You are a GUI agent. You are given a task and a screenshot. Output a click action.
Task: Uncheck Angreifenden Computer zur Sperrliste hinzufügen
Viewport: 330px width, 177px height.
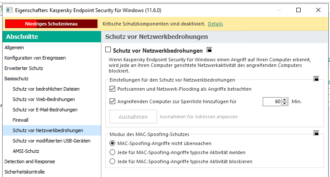(113, 102)
